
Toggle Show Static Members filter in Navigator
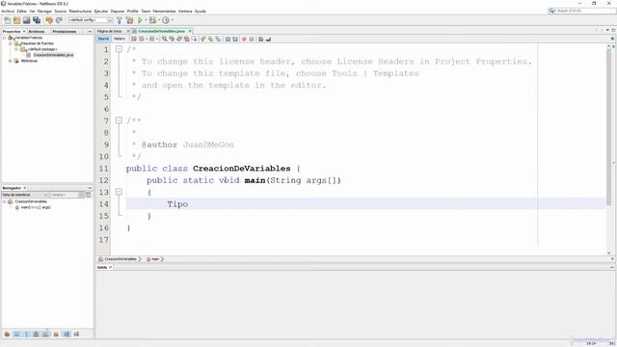point(26,334)
